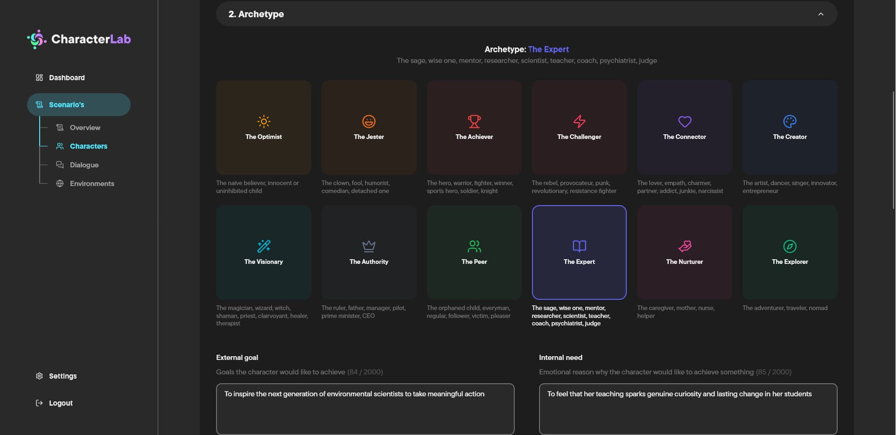Choose The Creator archetype card label

(x=790, y=137)
